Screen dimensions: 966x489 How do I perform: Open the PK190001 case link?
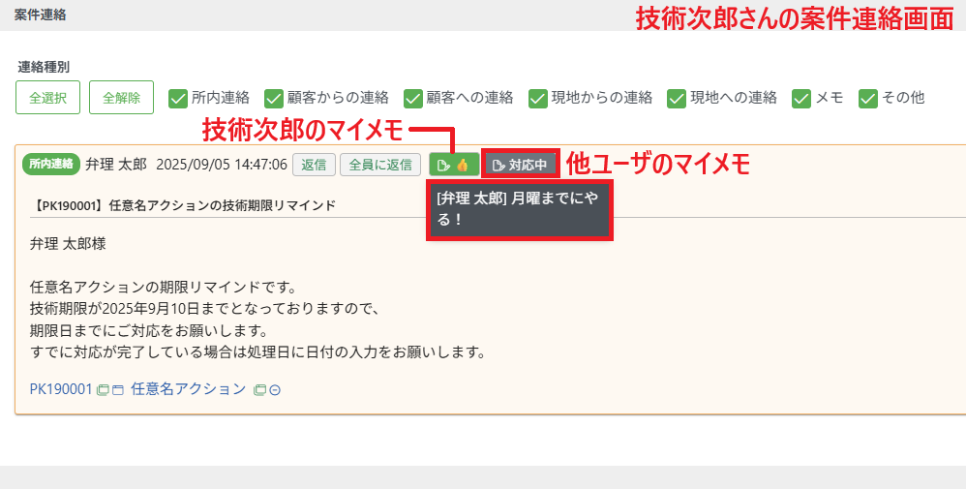pos(61,389)
